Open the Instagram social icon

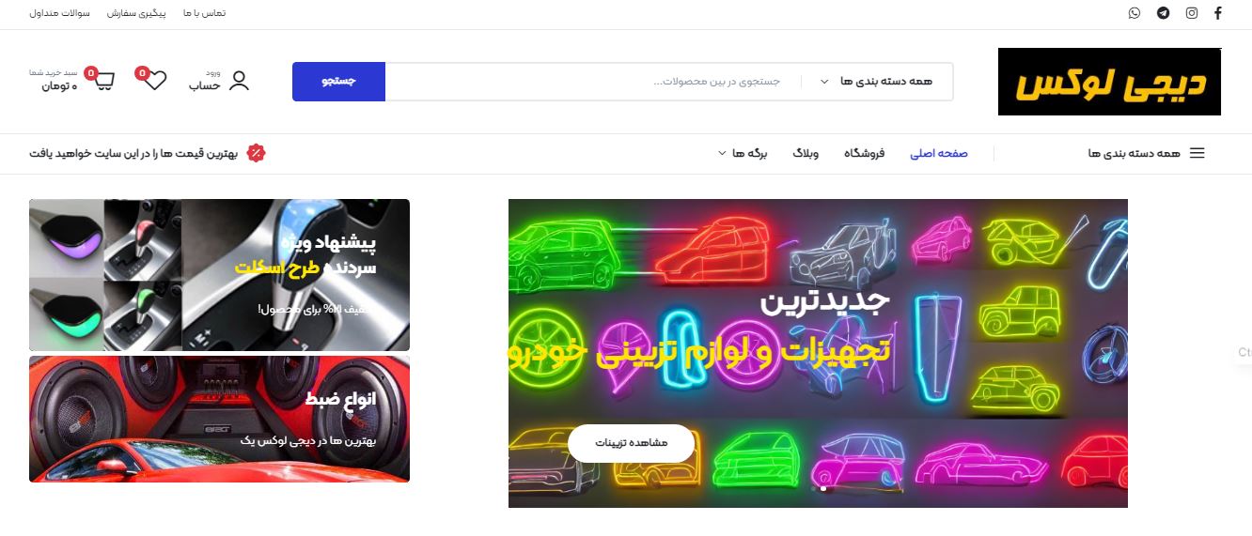(x=1191, y=13)
